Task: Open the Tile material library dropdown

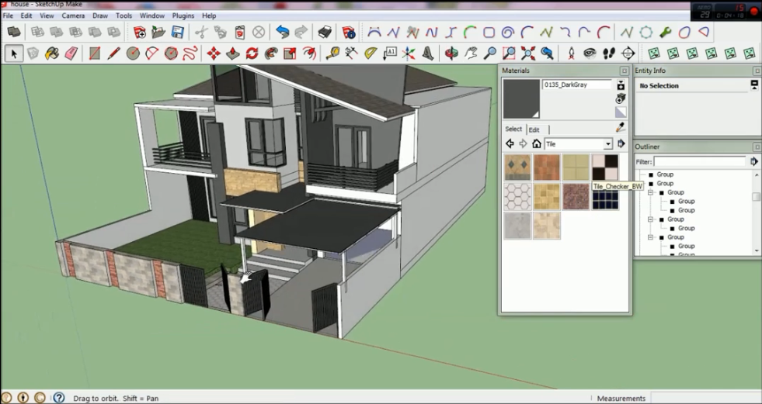Action: [x=607, y=144]
